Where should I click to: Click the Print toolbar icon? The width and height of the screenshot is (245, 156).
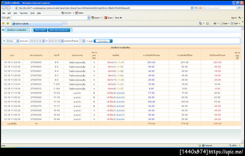(215, 23)
